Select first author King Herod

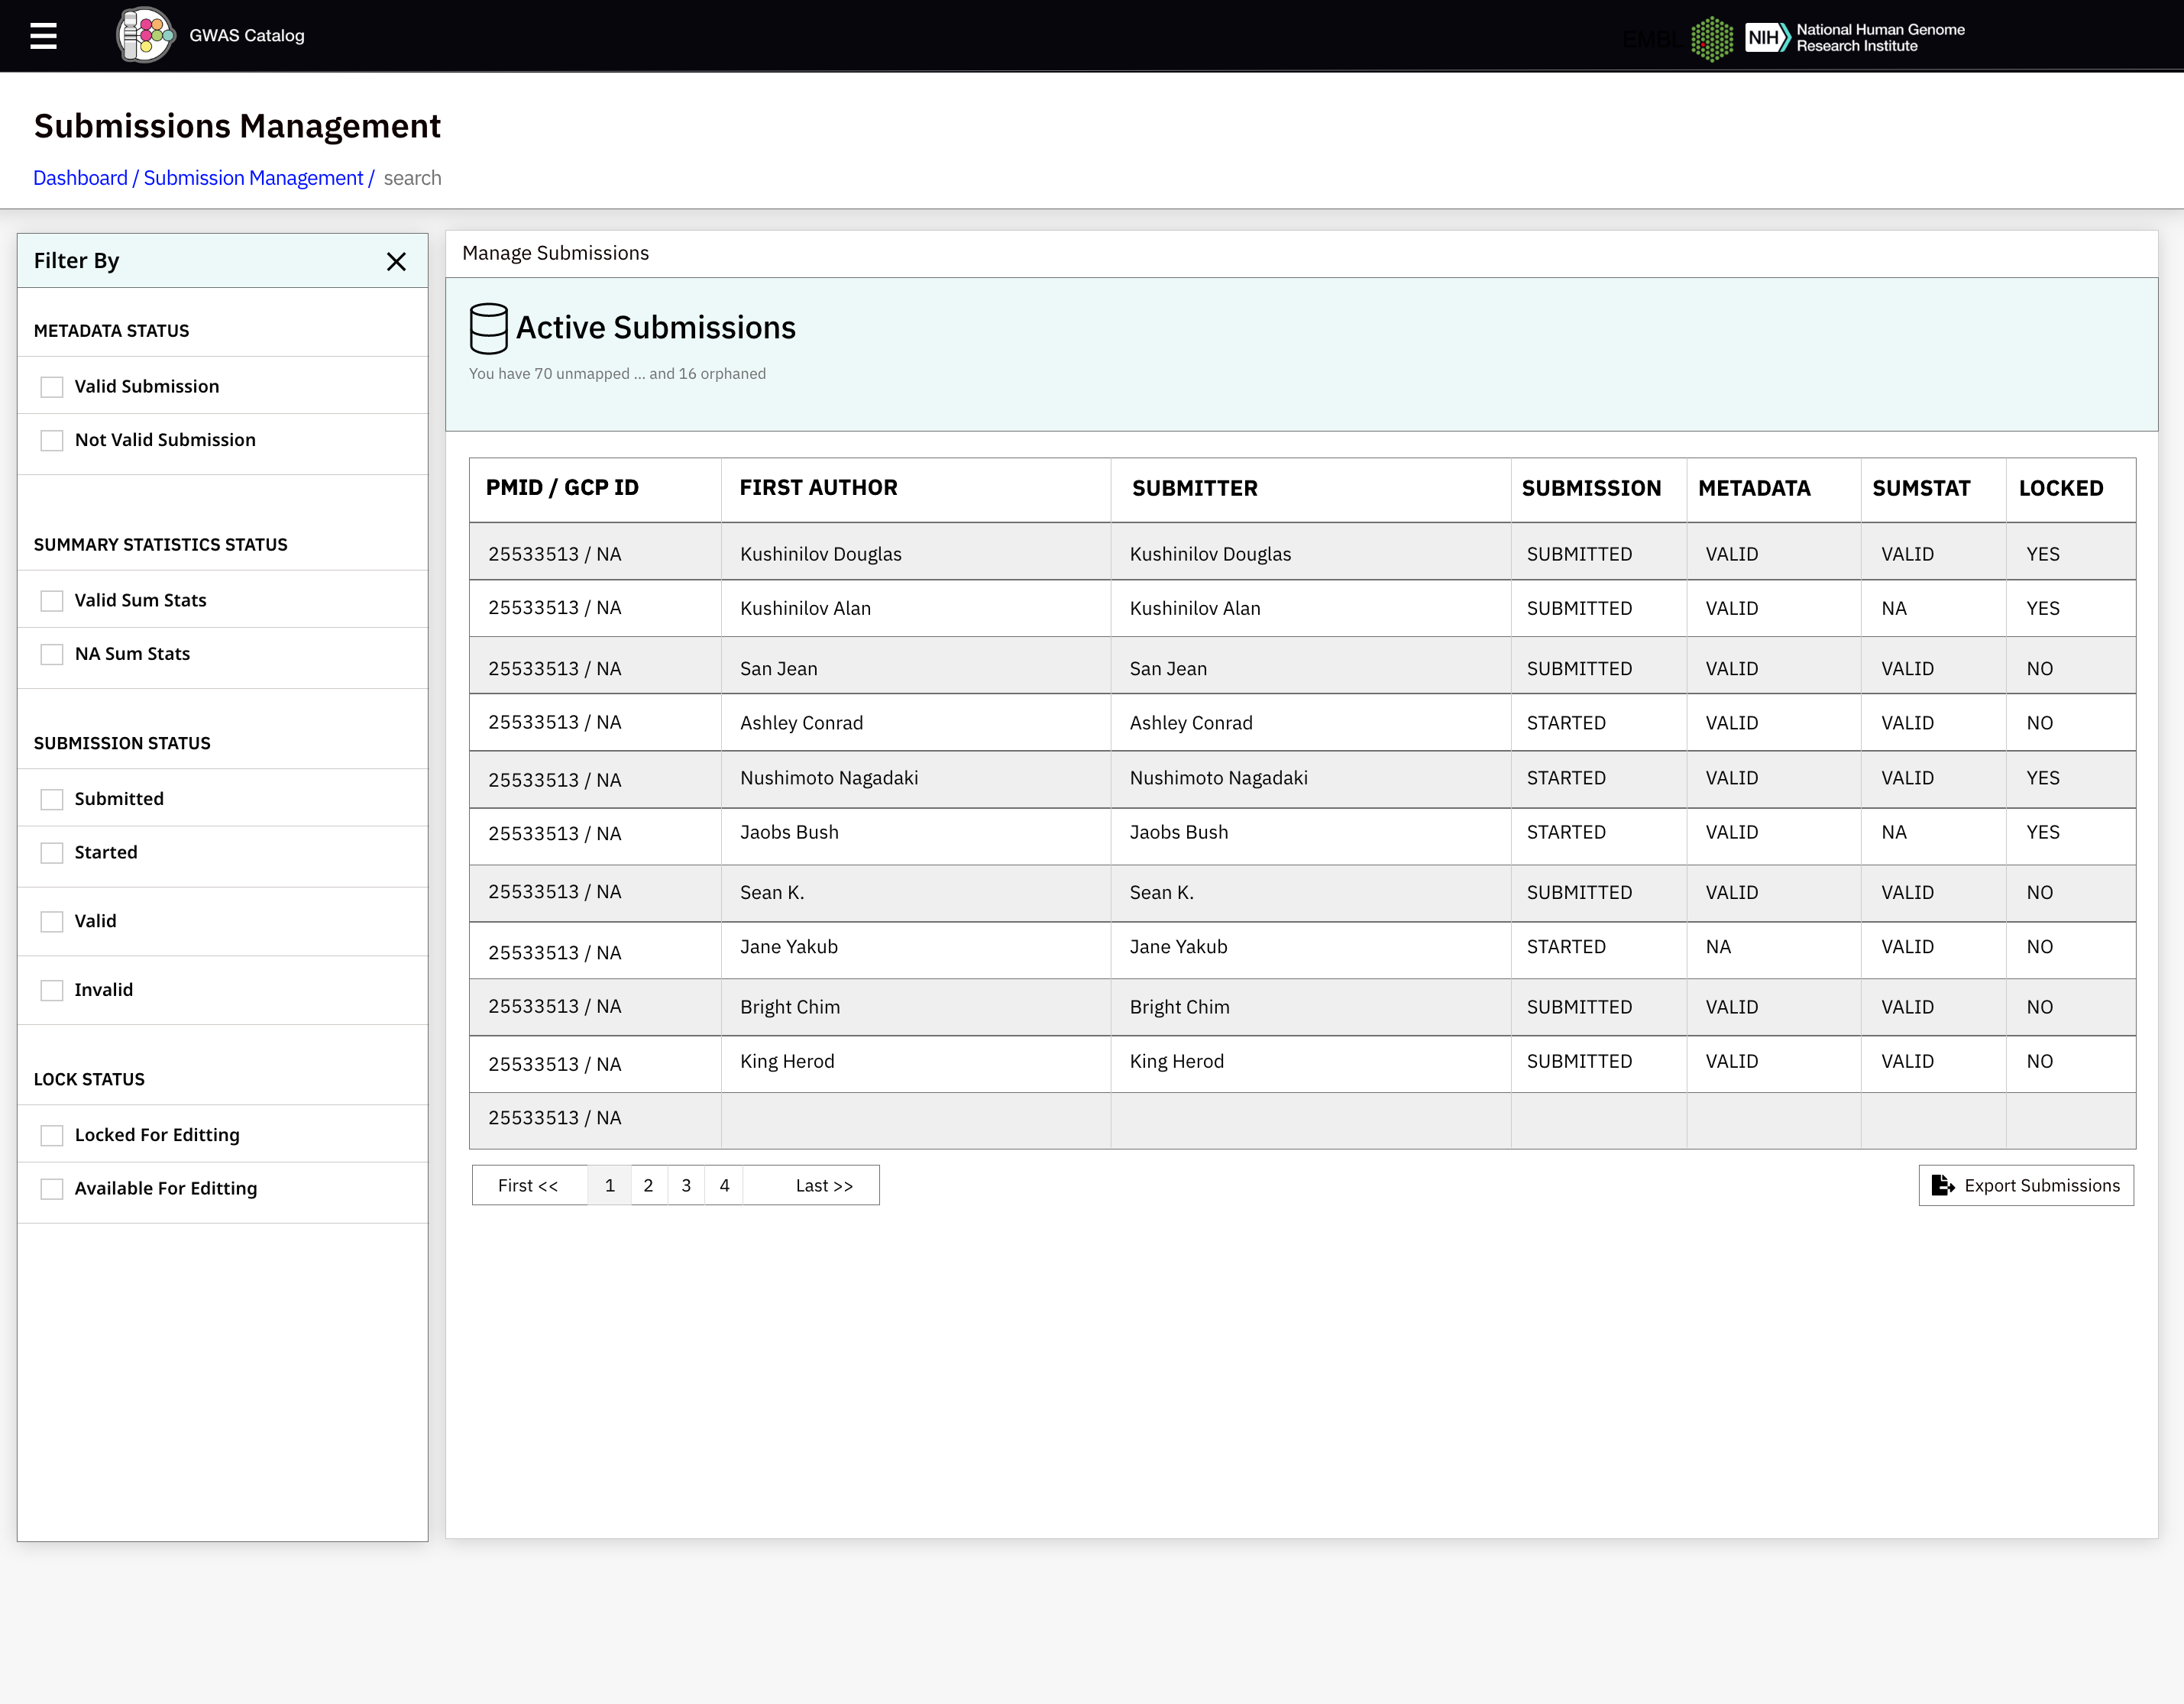(x=787, y=1061)
